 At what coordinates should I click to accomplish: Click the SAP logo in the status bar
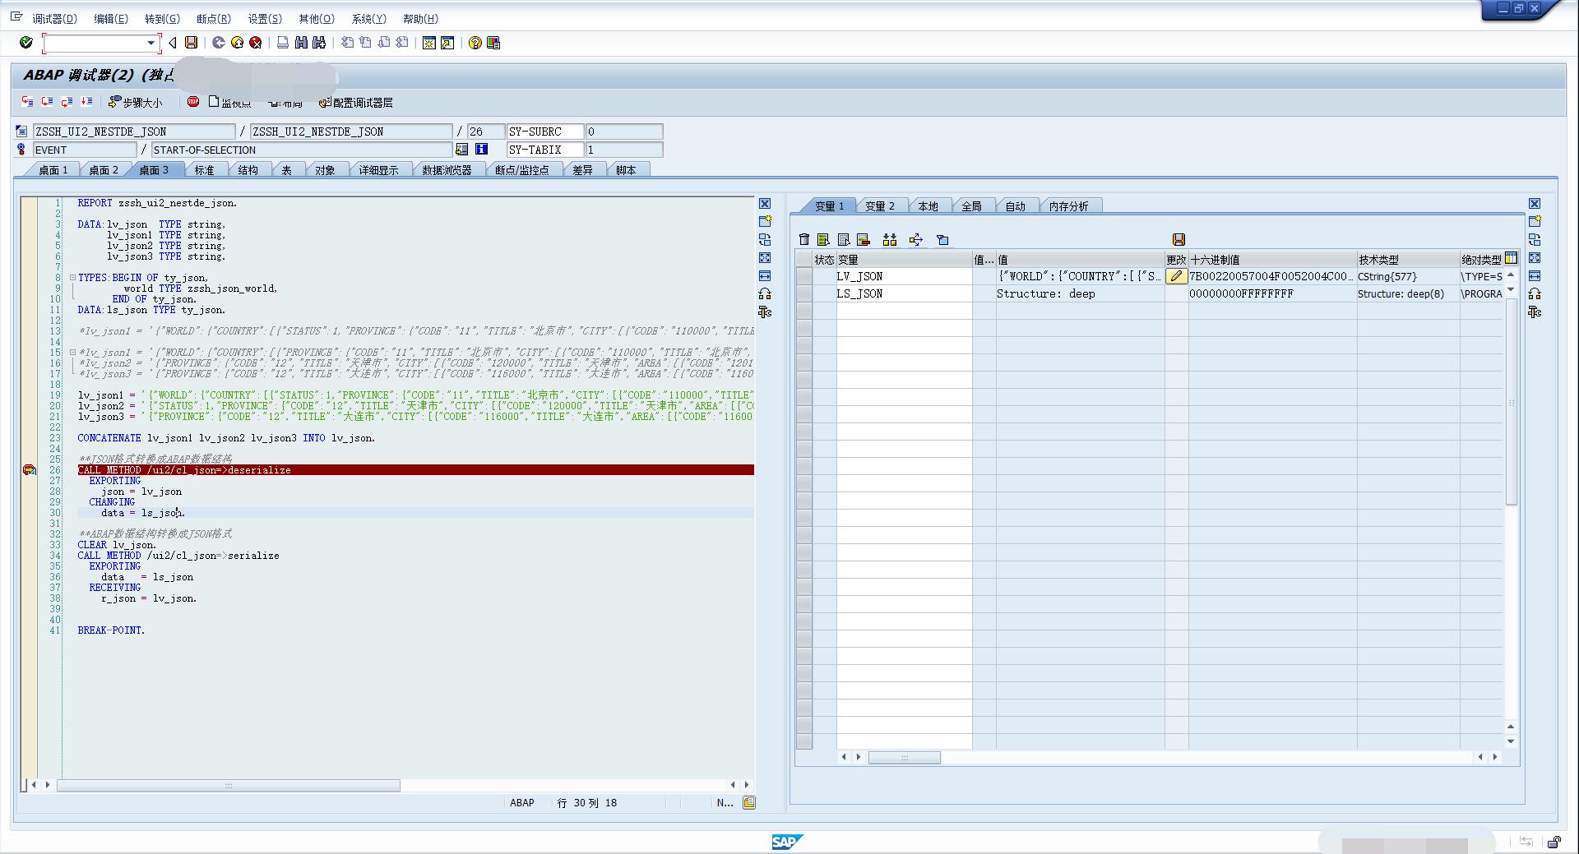[786, 842]
